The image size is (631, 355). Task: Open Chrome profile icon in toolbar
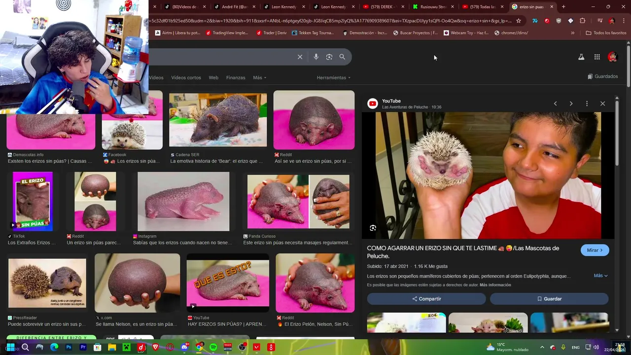click(x=612, y=21)
